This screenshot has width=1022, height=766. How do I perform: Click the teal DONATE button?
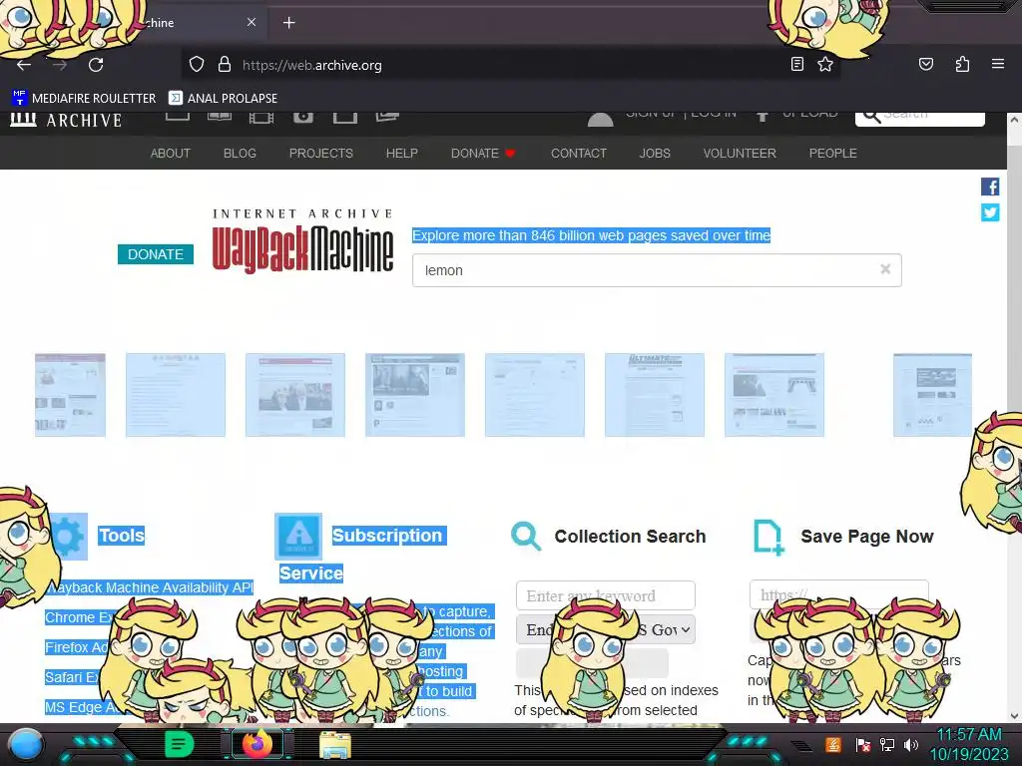pos(155,254)
